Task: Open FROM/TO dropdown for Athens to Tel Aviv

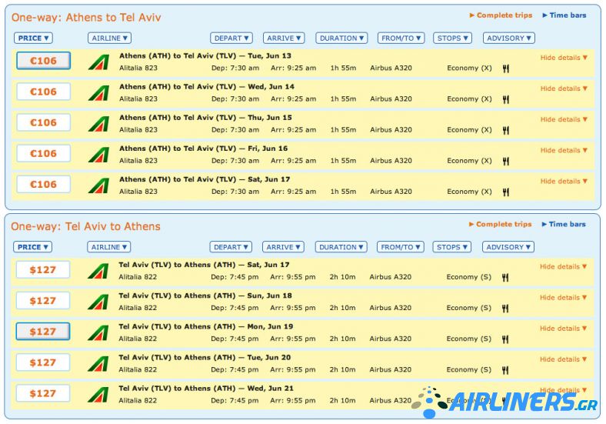Action: 401,38
